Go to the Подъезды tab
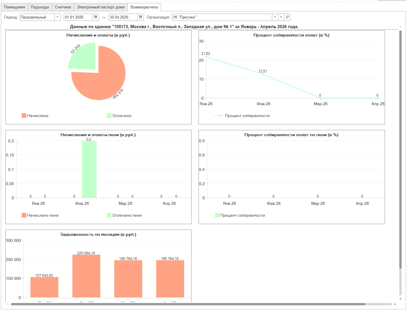Viewport: 408px width, 312px height. 40,7
